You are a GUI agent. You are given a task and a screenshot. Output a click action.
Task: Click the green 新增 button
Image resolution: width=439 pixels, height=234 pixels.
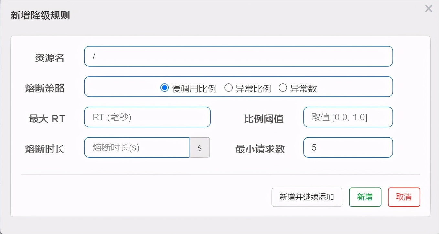click(x=365, y=197)
